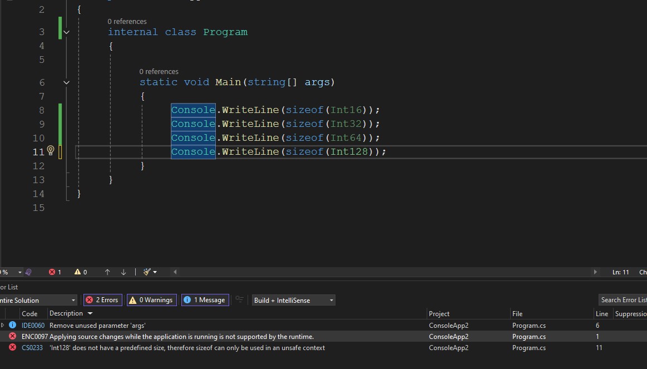Sort by the Project column header
The height and width of the screenshot is (369, 647).
click(439, 314)
